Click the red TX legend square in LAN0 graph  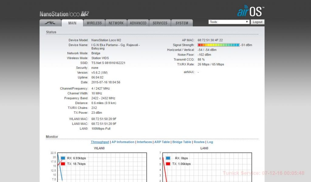(168, 164)
